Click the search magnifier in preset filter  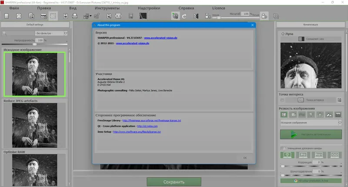pyautogui.click(x=4, y=33)
